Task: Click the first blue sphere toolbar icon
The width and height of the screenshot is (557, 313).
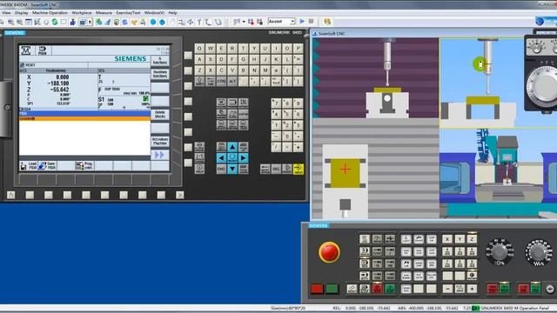Action: [153, 22]
